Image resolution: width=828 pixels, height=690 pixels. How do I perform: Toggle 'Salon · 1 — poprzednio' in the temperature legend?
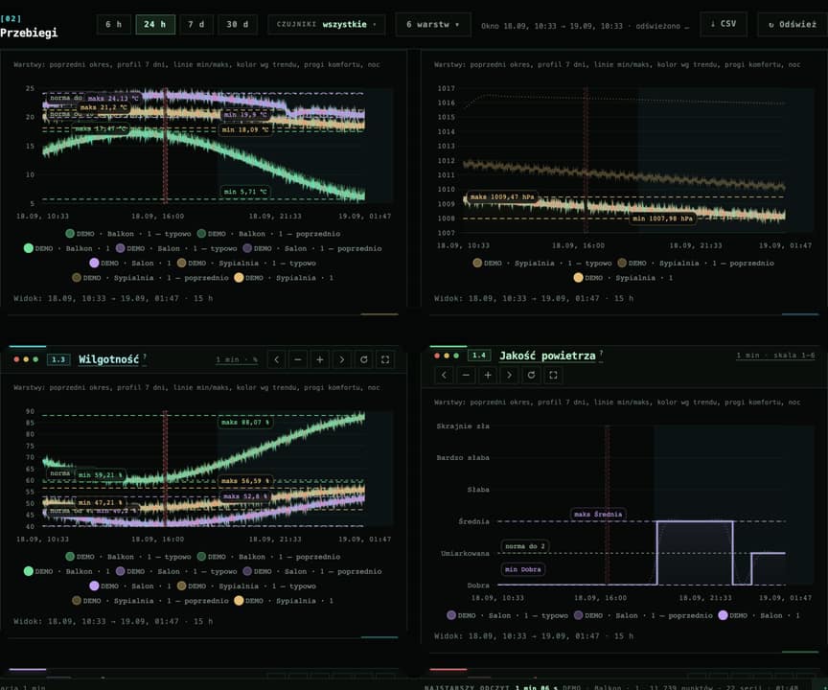click(x=312, y=248)
